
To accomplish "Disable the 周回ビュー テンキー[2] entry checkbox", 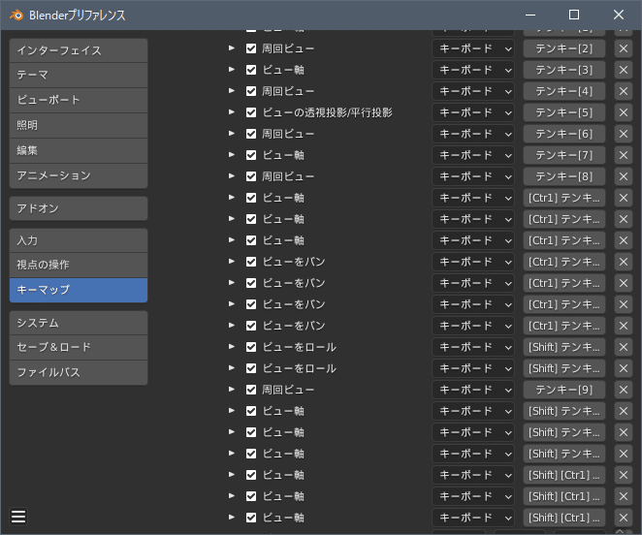I will click(251, 48).
